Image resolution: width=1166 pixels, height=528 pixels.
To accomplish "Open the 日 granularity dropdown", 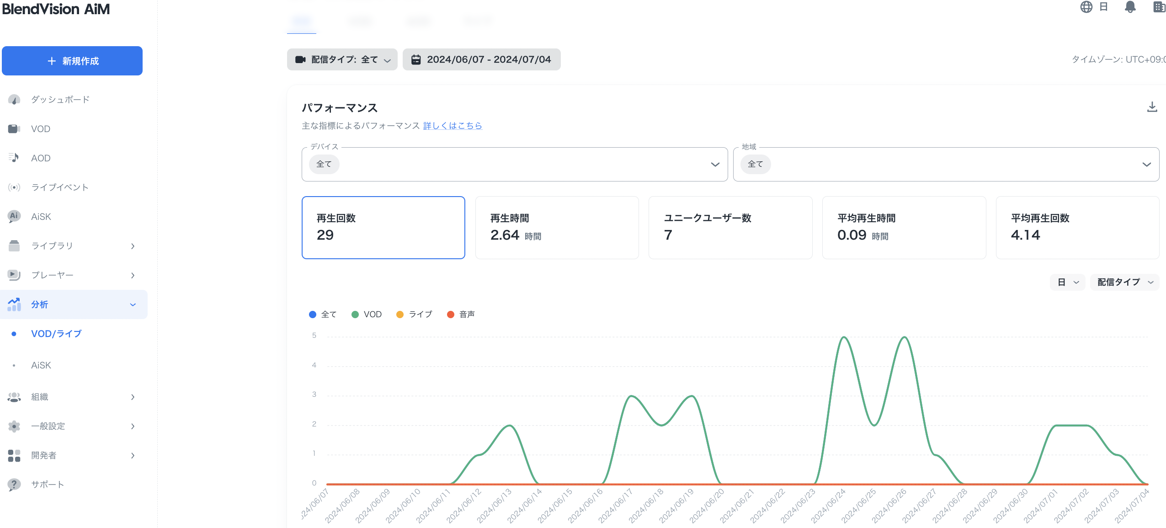I will coord(1067,283).
